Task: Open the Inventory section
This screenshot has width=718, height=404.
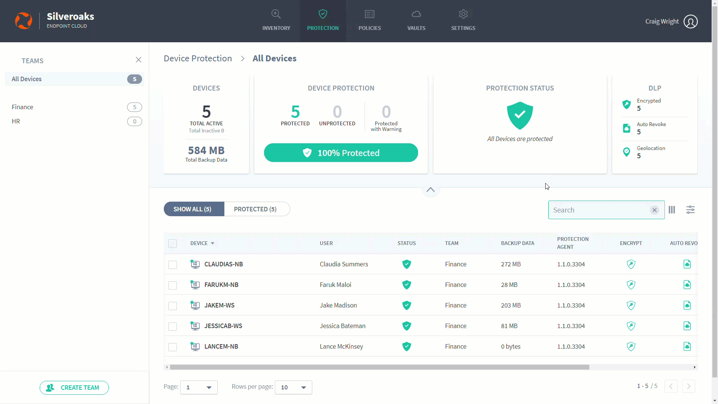Action: coord(276,21)
